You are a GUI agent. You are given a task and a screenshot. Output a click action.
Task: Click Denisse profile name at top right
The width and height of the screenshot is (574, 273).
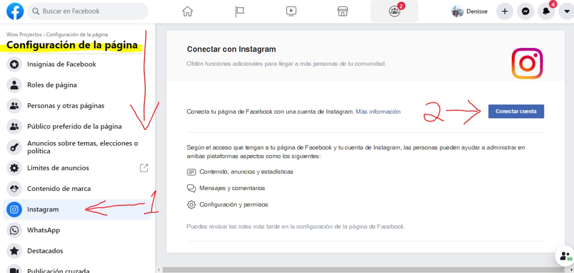477,11
